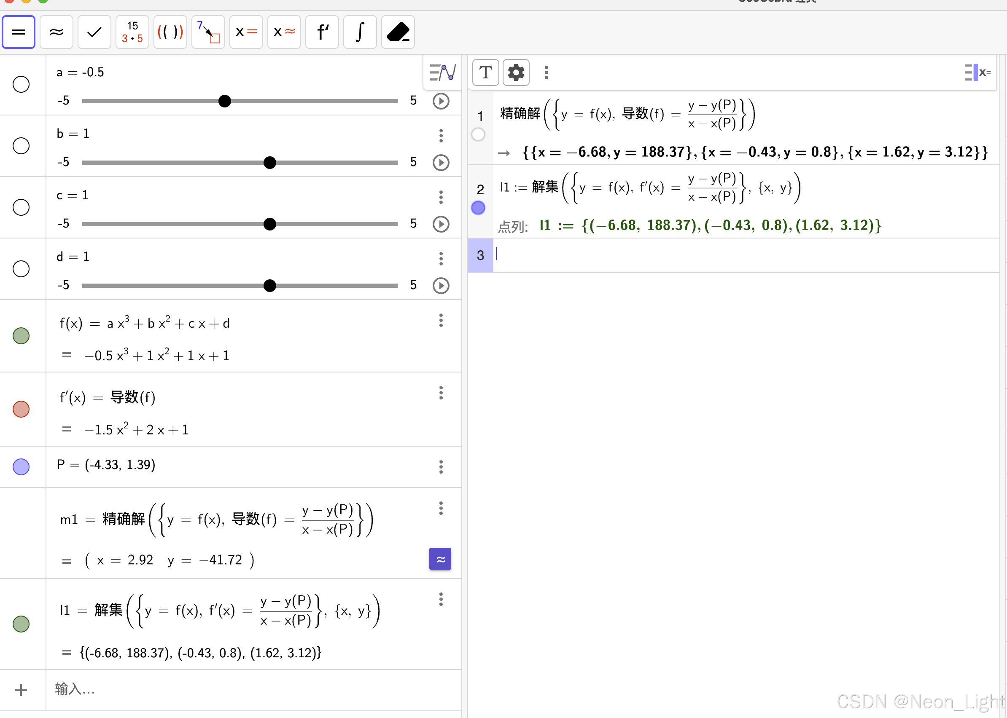Viewport: 1007px width, 718px height.
Task: Click the Numeric approximation (≈) tool
Action: [56, 32]
